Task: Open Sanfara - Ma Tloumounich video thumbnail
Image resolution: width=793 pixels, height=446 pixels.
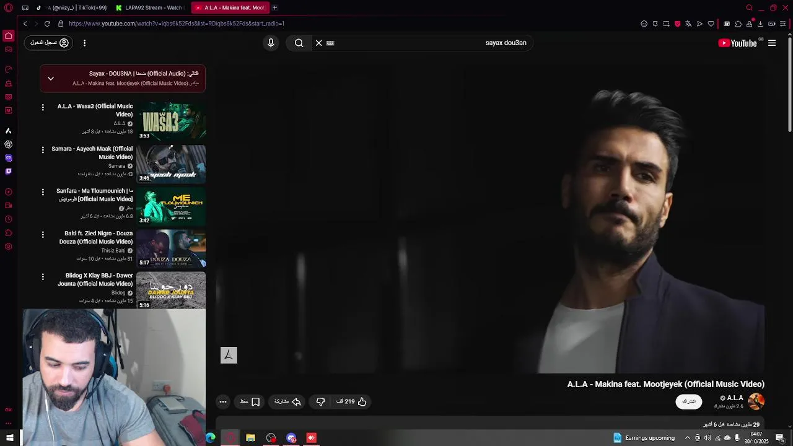Action: pos(171,206)
